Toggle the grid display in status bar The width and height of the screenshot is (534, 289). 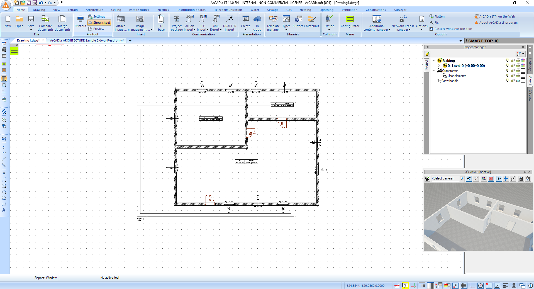click(464, 286)
